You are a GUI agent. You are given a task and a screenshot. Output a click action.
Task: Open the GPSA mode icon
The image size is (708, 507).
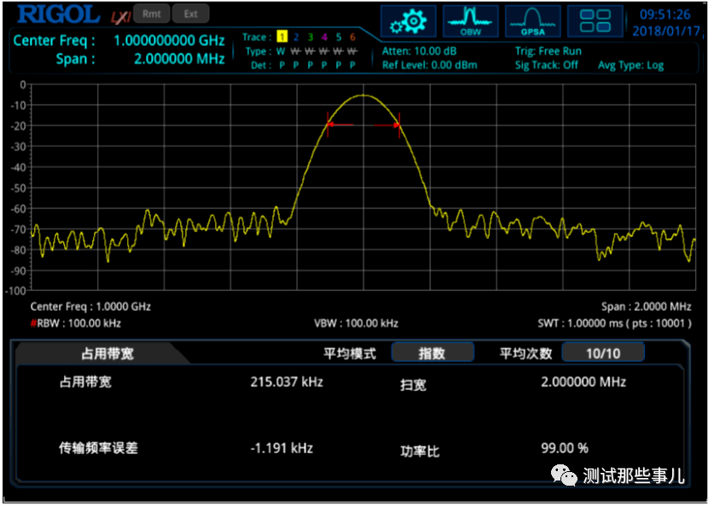pos(532,21)
